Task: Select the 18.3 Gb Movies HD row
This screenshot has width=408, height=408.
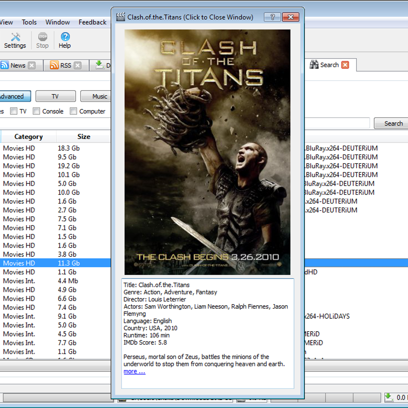Action: tap(55, 148)
